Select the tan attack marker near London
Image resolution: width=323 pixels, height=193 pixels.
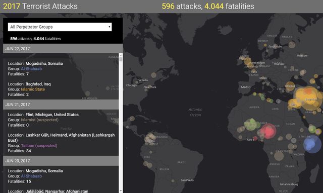coord(247,61)
